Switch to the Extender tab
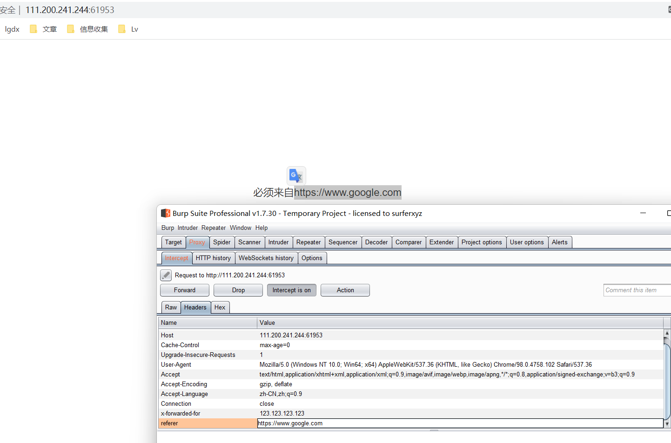The image size is (671, 443). click(442, 242)
